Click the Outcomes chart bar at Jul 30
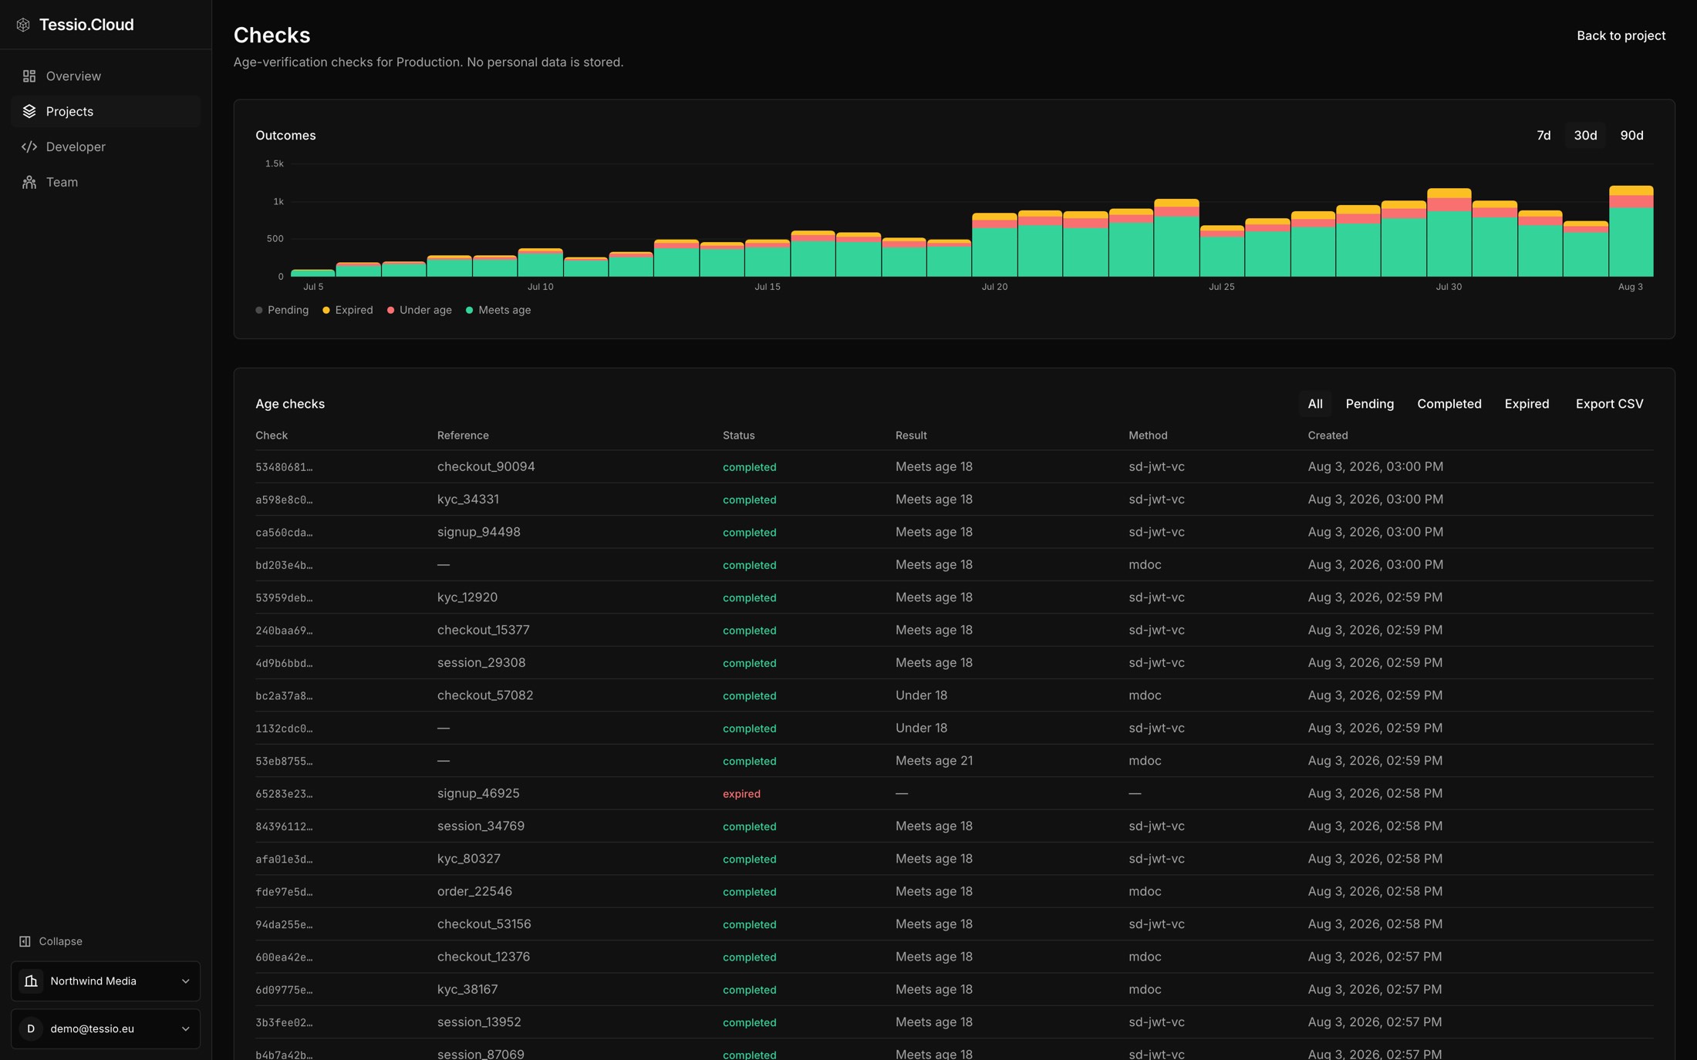The height and width of the screenshot is (1060, 1697). [x=1449, y=232]
